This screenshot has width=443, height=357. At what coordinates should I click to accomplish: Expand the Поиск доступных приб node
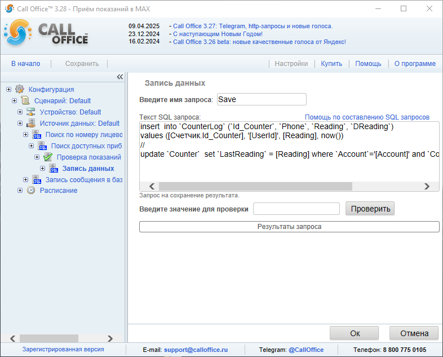coord(32,146)
